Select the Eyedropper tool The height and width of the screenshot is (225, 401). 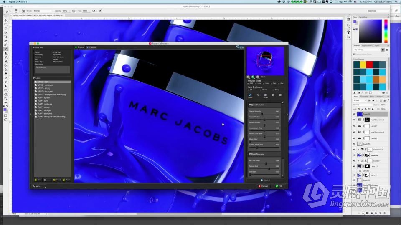[5, 41]
